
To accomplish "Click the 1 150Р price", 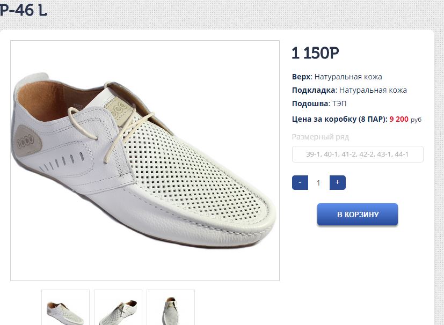I will [316, 54].
